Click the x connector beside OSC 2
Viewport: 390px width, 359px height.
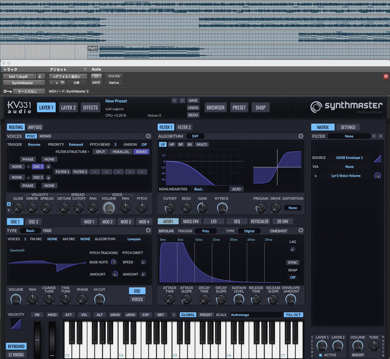point(48,178)
